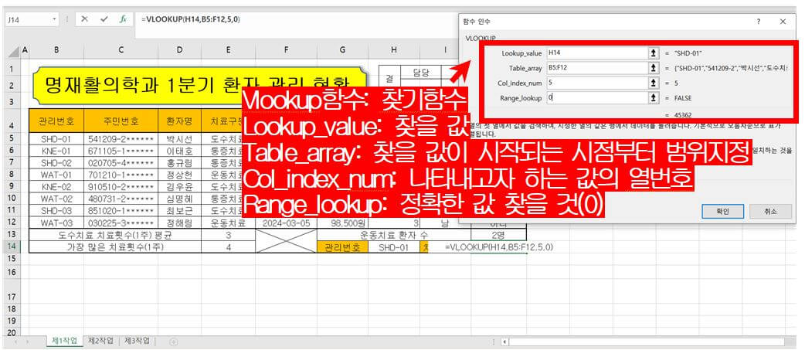Click cell 98,500원

342,223
